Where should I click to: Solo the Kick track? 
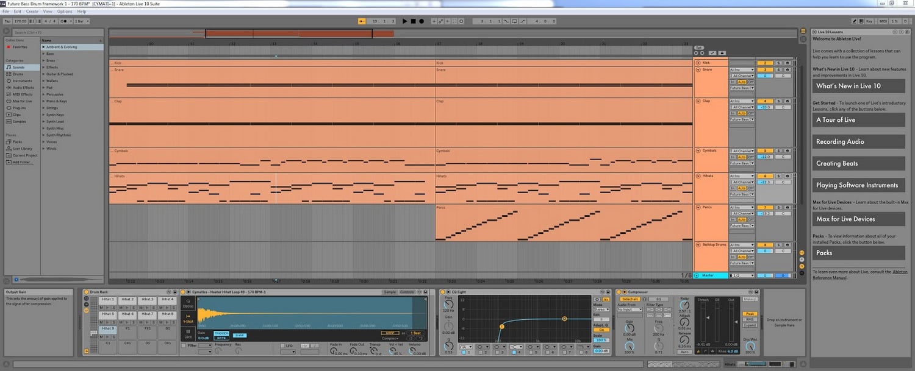(778, 63)
